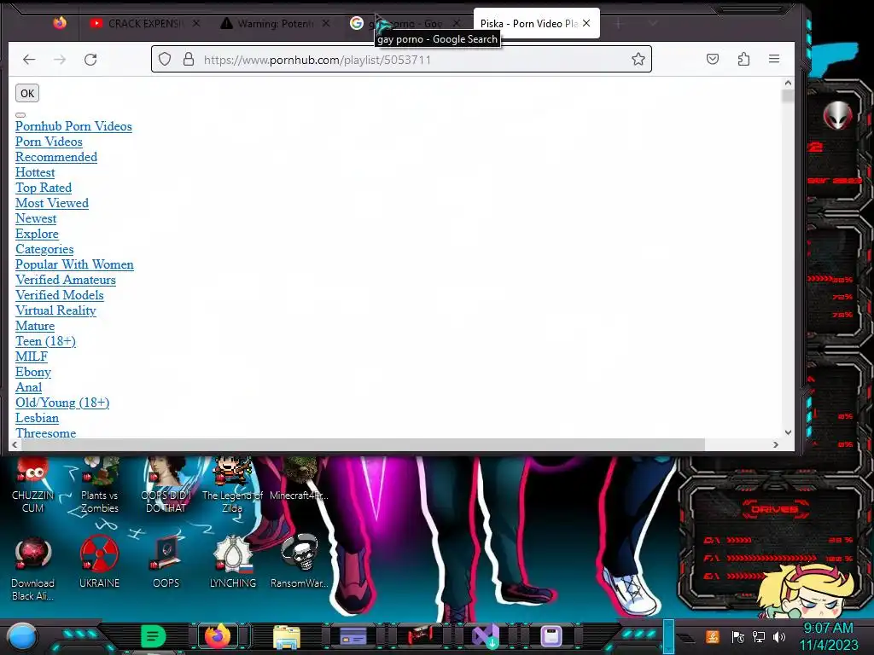Click the forward navigation arrow
Image resolution: width=874 pixels, height=655 pixels.
[x=60, y=59]
